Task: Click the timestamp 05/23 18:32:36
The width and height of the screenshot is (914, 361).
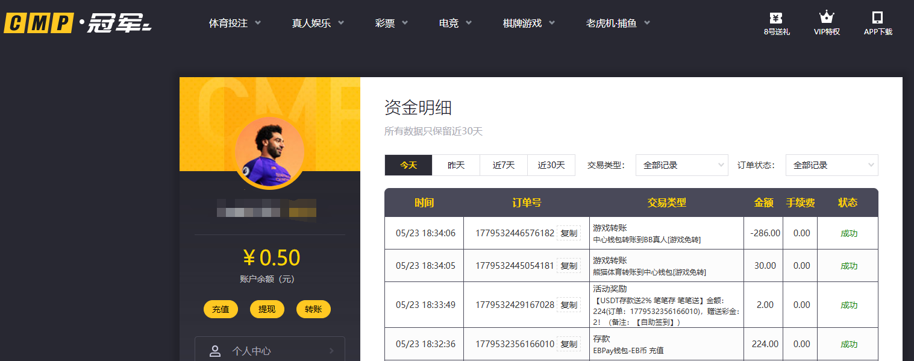Action: (425, 344)
